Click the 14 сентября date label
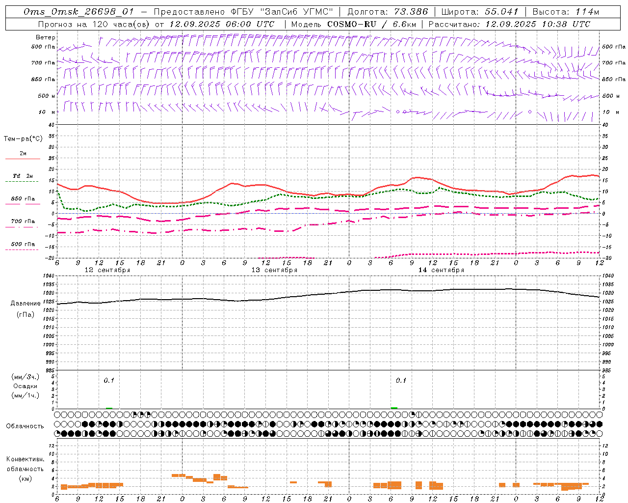This screenshot has height=503, width=628. tap(441, 270)
